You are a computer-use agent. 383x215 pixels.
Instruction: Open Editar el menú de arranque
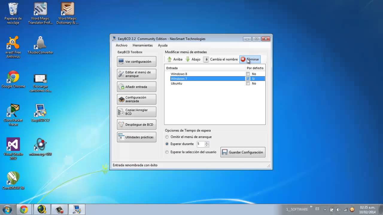tap(136, 74)
